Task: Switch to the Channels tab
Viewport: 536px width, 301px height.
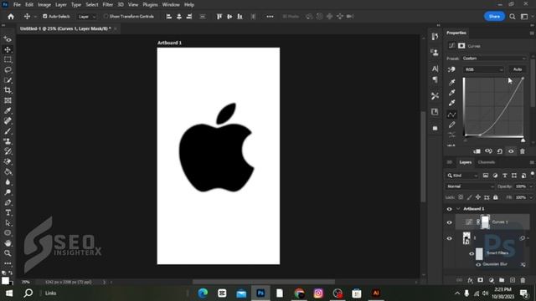Action: coord(487,162)
